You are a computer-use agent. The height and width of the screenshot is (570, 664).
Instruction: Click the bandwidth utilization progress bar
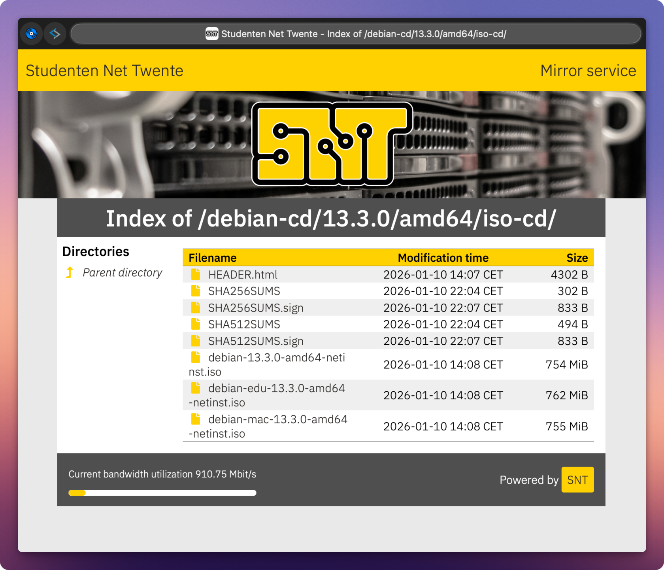point(162,493)
